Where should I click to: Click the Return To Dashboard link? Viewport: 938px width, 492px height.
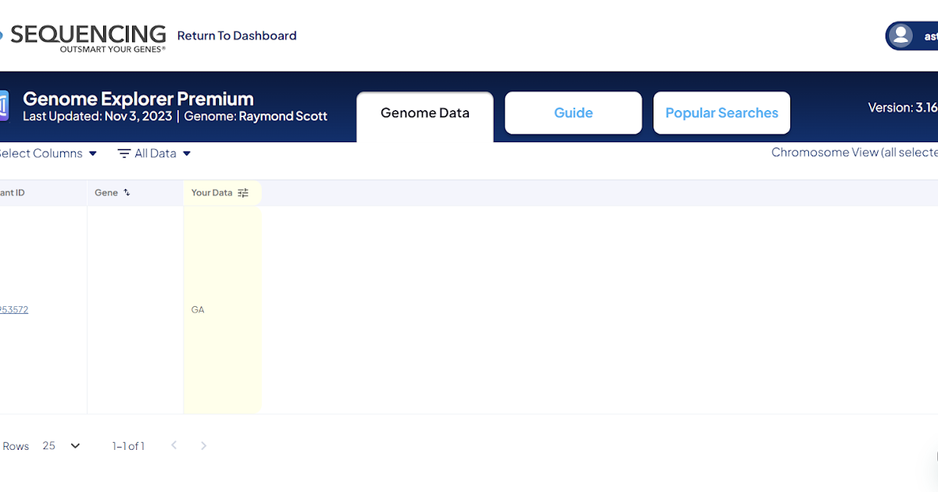coord(237,35)
